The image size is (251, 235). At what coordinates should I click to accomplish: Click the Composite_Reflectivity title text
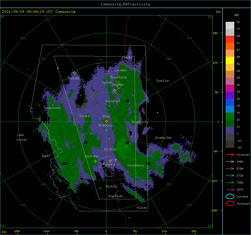(126, 4)
